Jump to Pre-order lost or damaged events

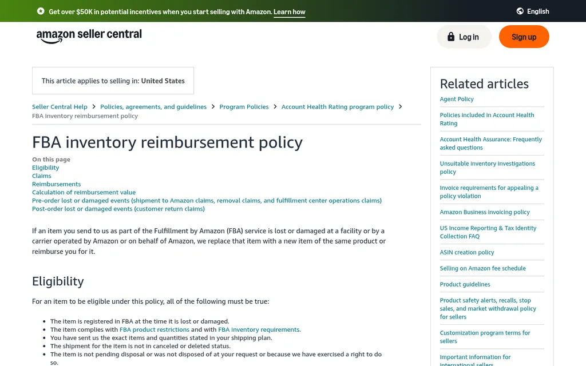[x=207, y=201]
